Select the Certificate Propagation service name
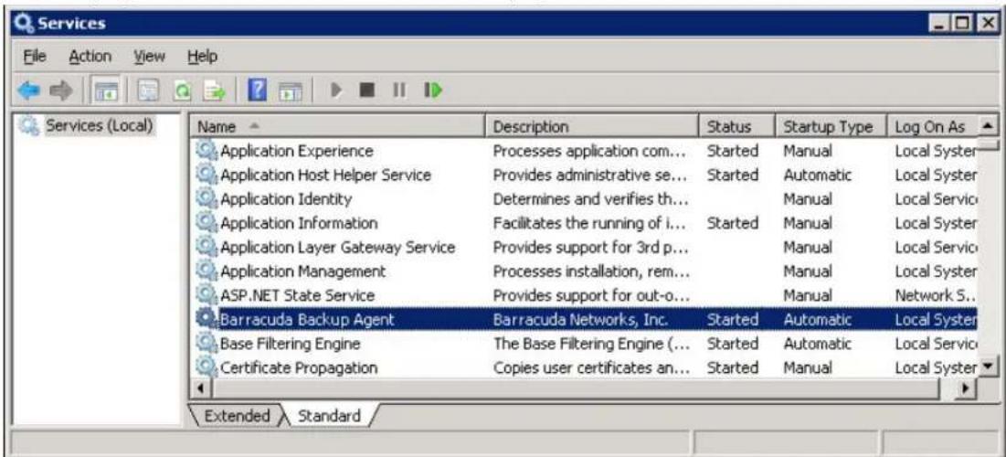 coord(299,367)
